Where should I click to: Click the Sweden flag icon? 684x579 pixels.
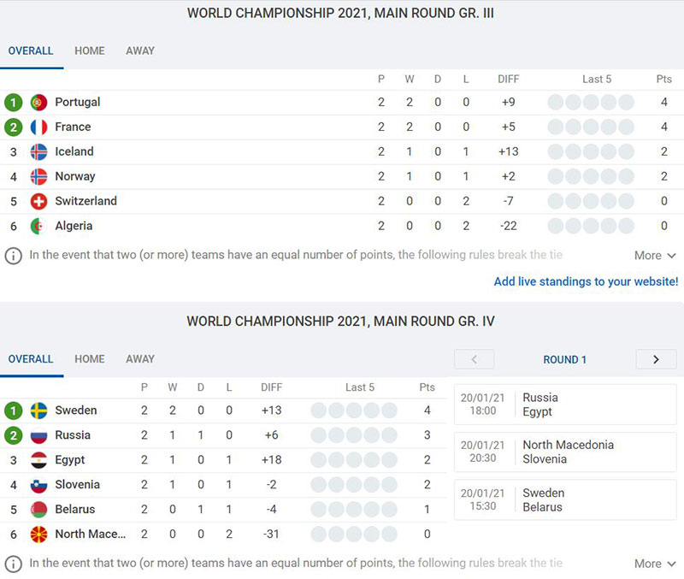point(38,411)
